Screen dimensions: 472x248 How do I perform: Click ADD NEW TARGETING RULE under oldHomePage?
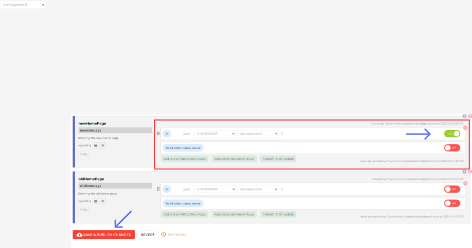click(184, 214)
